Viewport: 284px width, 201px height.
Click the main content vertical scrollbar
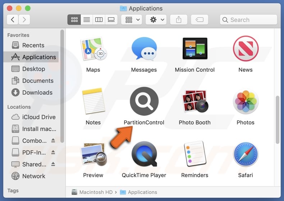(278, 120)
